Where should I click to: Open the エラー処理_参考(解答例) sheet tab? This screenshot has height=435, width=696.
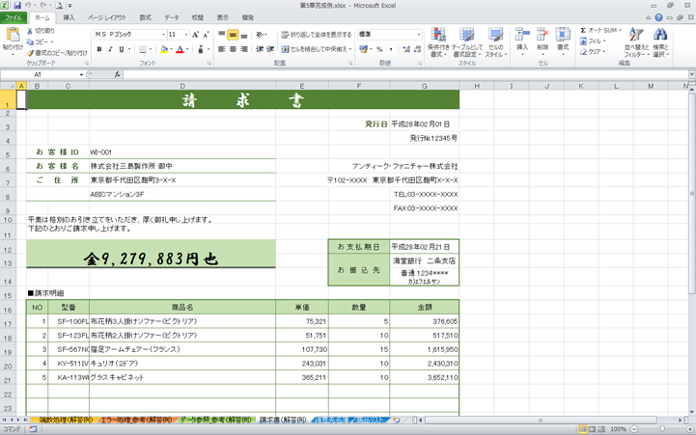136,420
